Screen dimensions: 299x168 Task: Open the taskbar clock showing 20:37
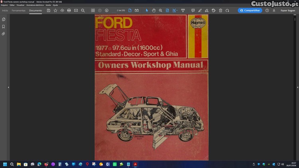[x=293, y=164]
